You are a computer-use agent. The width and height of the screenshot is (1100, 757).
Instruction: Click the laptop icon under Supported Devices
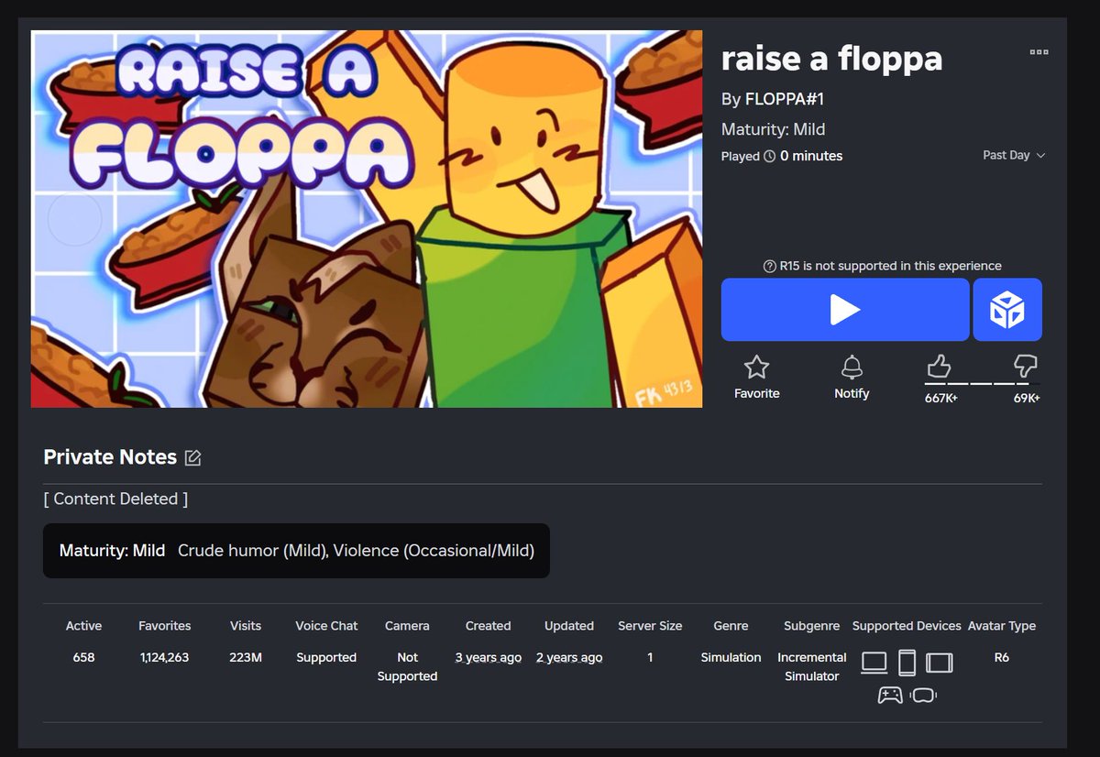pos(874,662)
